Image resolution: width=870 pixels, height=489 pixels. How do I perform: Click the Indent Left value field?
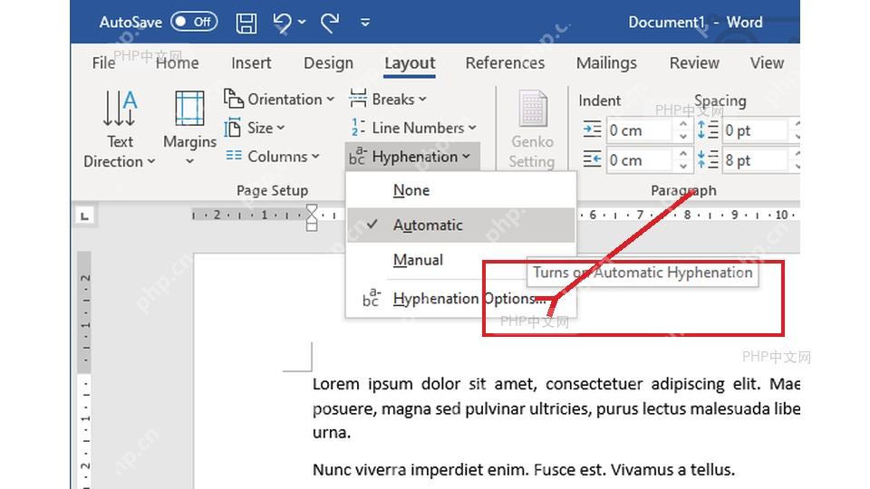640,130
